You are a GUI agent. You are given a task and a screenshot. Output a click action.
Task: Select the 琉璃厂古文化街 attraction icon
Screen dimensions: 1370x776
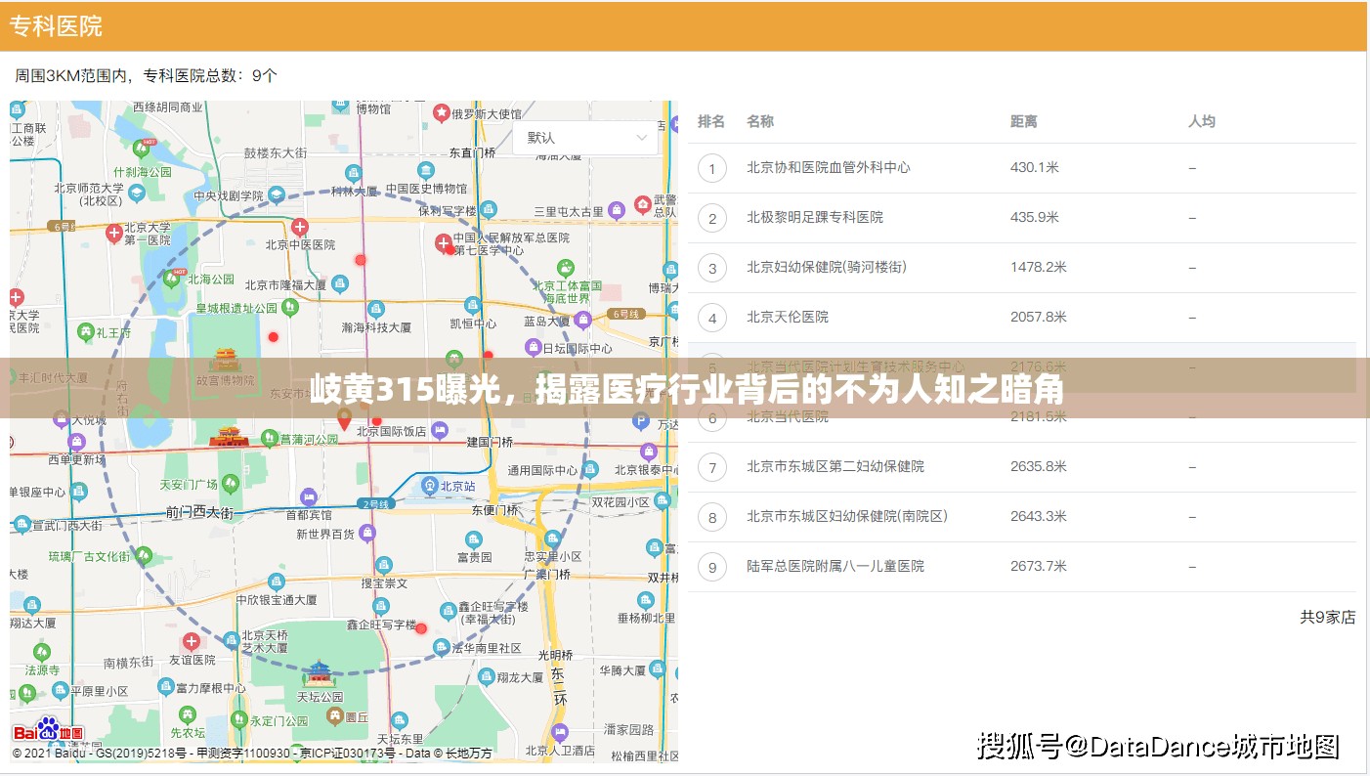(144, 556)
